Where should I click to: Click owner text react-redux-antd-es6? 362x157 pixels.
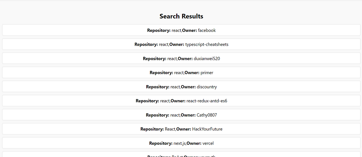click(207, 101)
